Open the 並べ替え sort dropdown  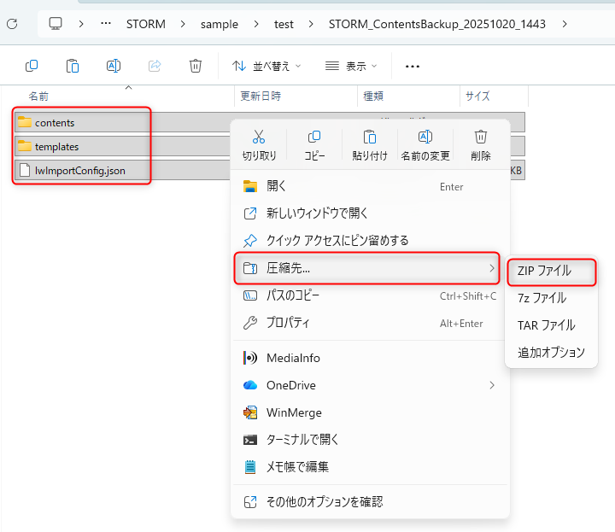click(266, 67)
